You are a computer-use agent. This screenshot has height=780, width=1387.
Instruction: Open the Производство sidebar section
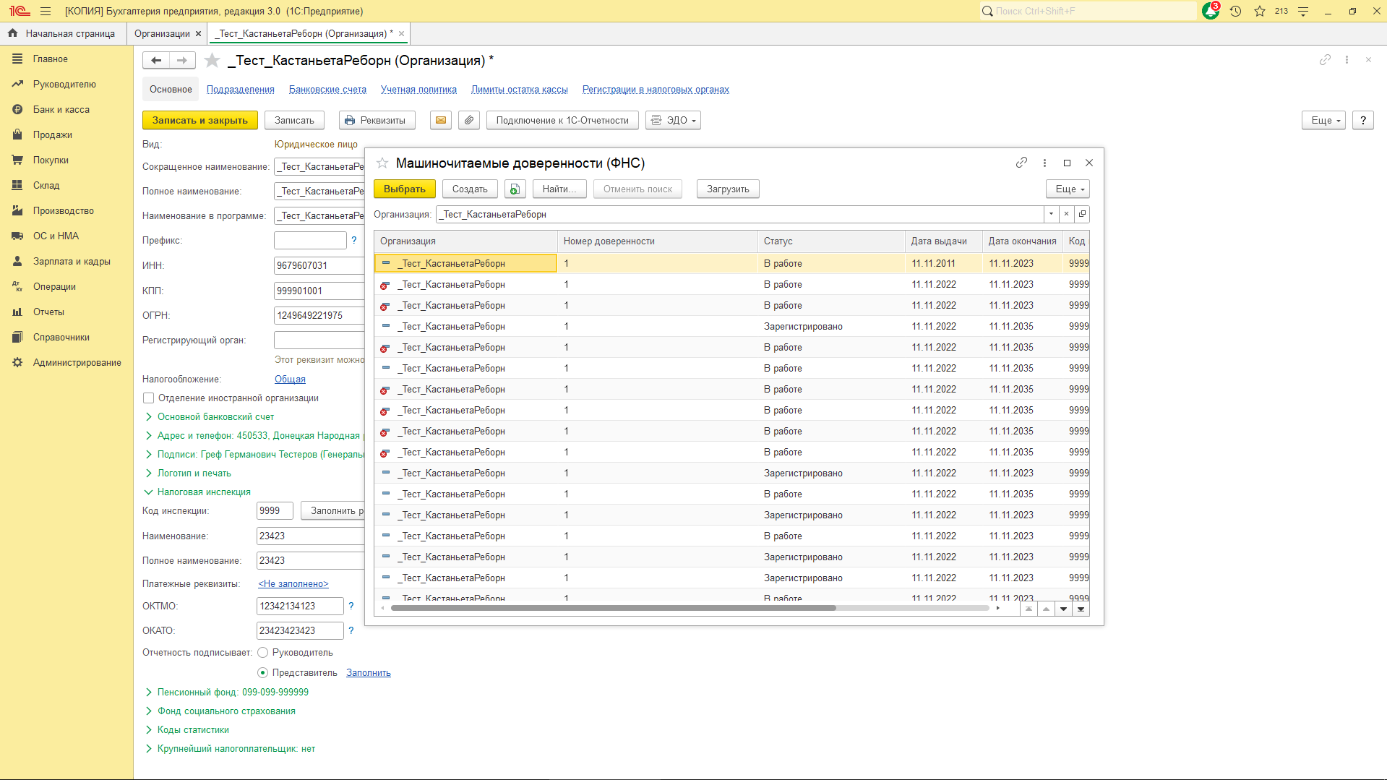click(x=64, y=211)
